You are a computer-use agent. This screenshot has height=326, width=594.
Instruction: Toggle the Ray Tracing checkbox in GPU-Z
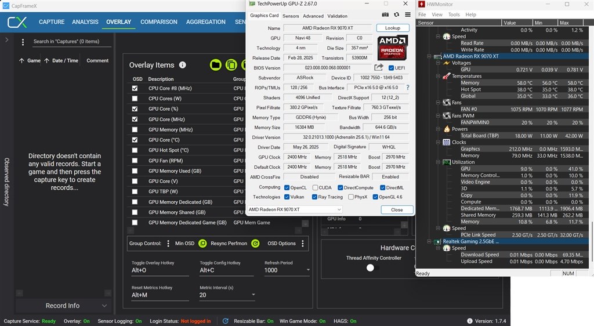pyautogui.click(x=314, y=197)
